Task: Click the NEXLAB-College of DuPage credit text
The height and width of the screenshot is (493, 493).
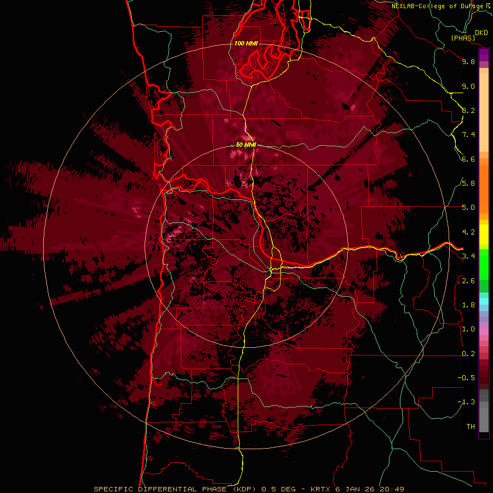Action: [438, 6]
